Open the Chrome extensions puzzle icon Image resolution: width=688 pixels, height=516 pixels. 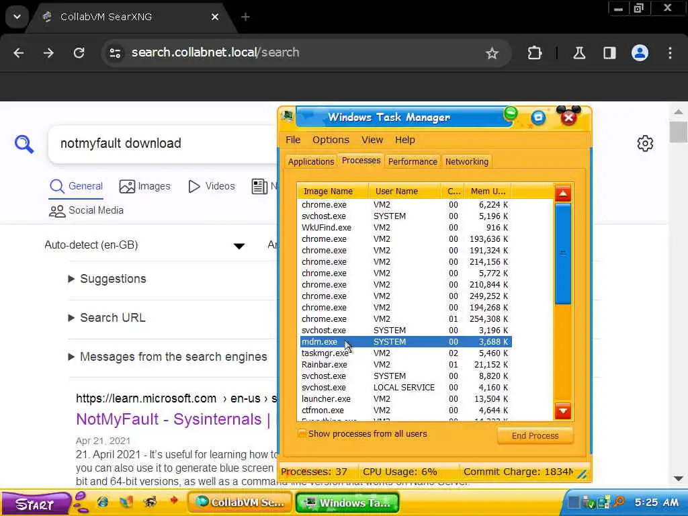coord(534,53)
